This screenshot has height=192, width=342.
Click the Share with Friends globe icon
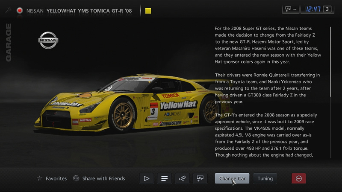click(x=76, y=178)
